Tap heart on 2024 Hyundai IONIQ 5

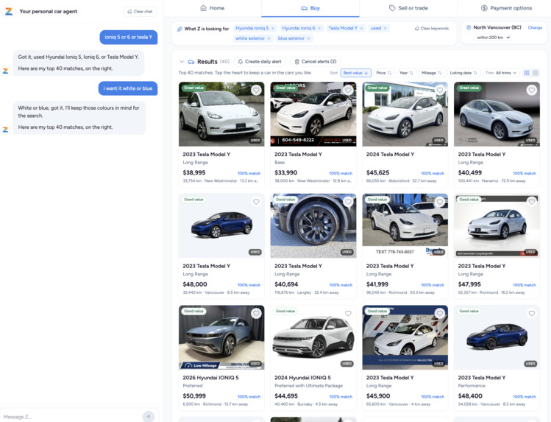[x=348, y=313]
